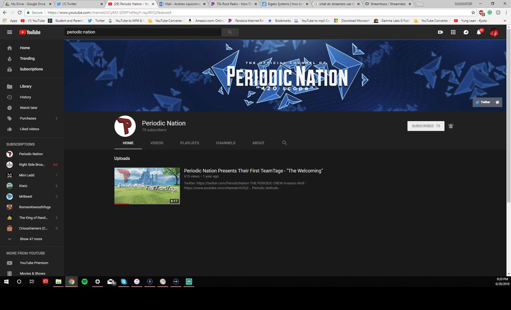The image size is (511, 310).
Task: Switch to the ABOUT tab
Action: click(258, 143)
